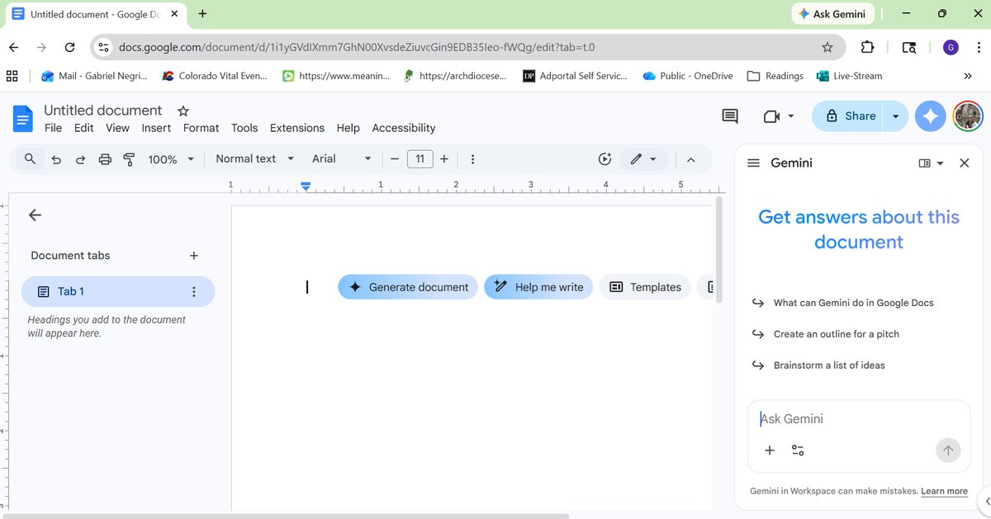Open the Arial font dropdown
This screenshot has width=991, height=519.
342,159
